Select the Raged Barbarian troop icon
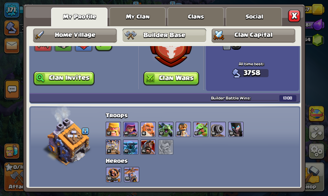The height and width of the screenshot is (196, 328). (113, 129)
